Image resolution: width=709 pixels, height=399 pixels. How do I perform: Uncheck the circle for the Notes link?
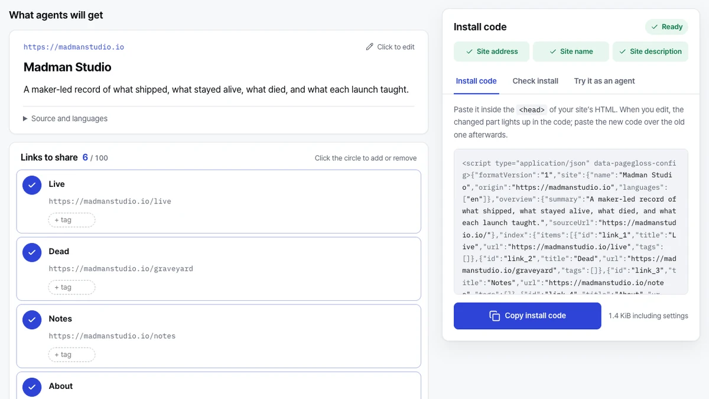pyautogui.click(x=32, y=319)
